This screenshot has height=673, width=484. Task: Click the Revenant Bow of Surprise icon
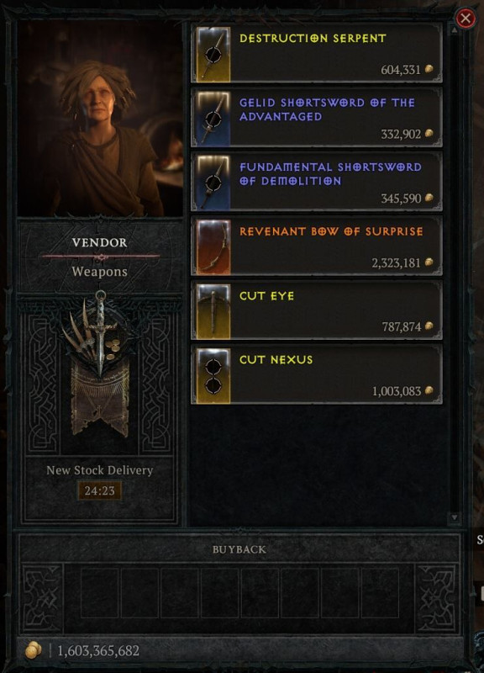pos(213,247)
